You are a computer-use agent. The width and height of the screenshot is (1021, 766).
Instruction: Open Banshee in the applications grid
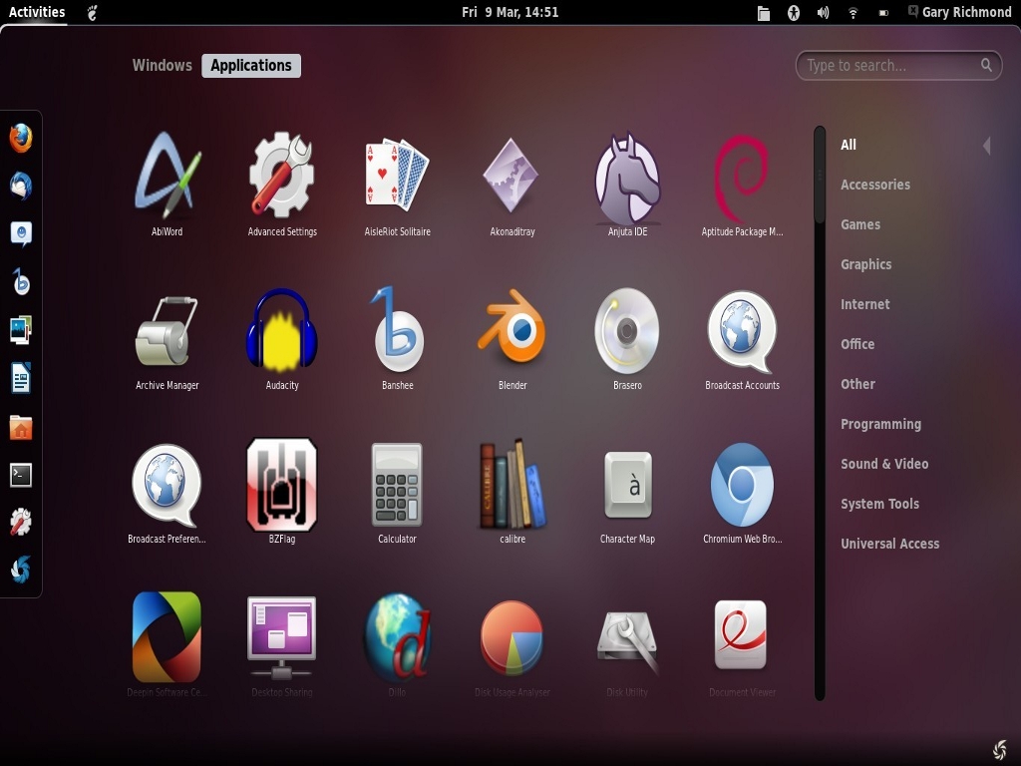point(397,339)
